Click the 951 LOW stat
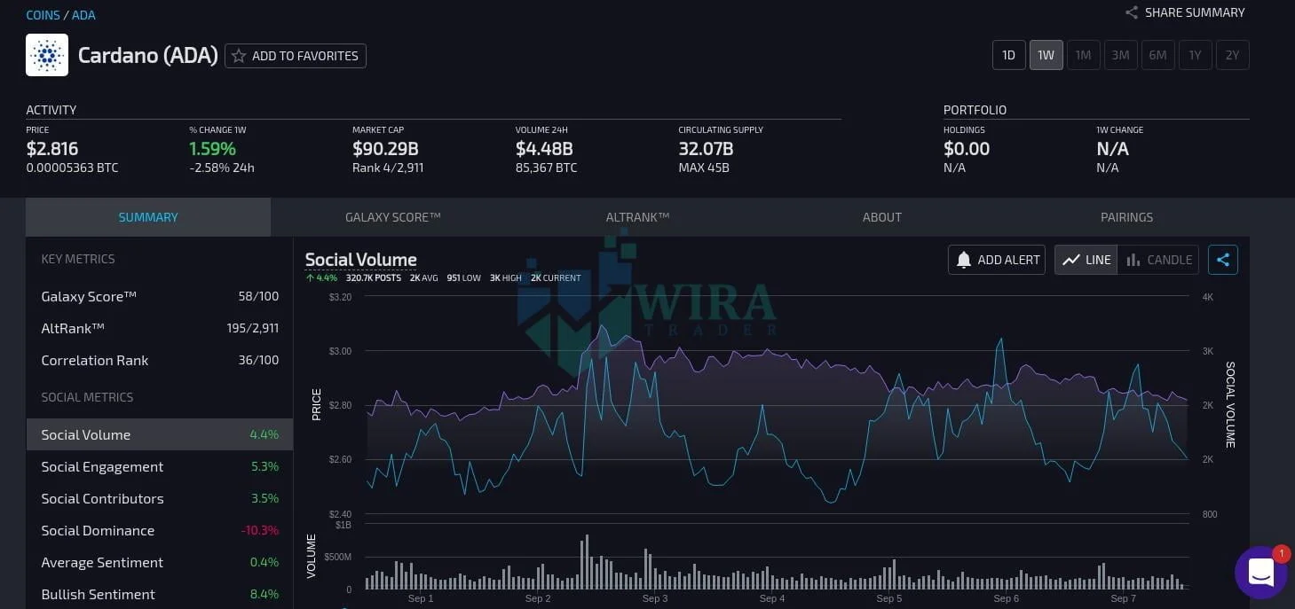 (463, 277)
